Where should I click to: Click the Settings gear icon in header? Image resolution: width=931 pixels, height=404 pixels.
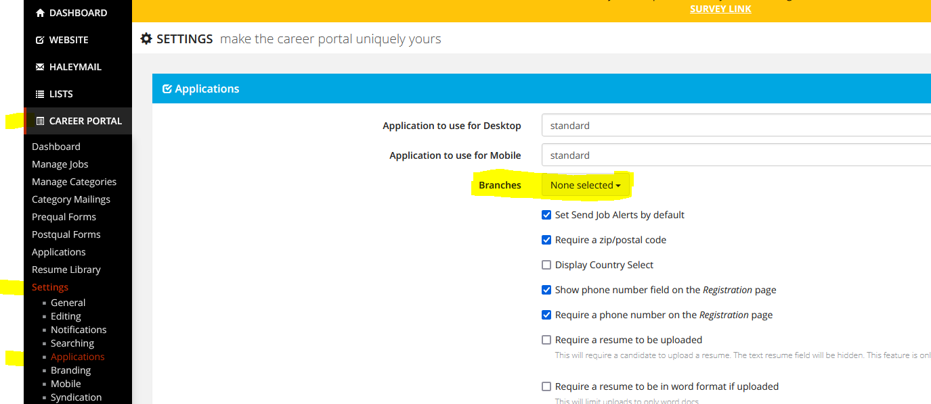[146, 39]
